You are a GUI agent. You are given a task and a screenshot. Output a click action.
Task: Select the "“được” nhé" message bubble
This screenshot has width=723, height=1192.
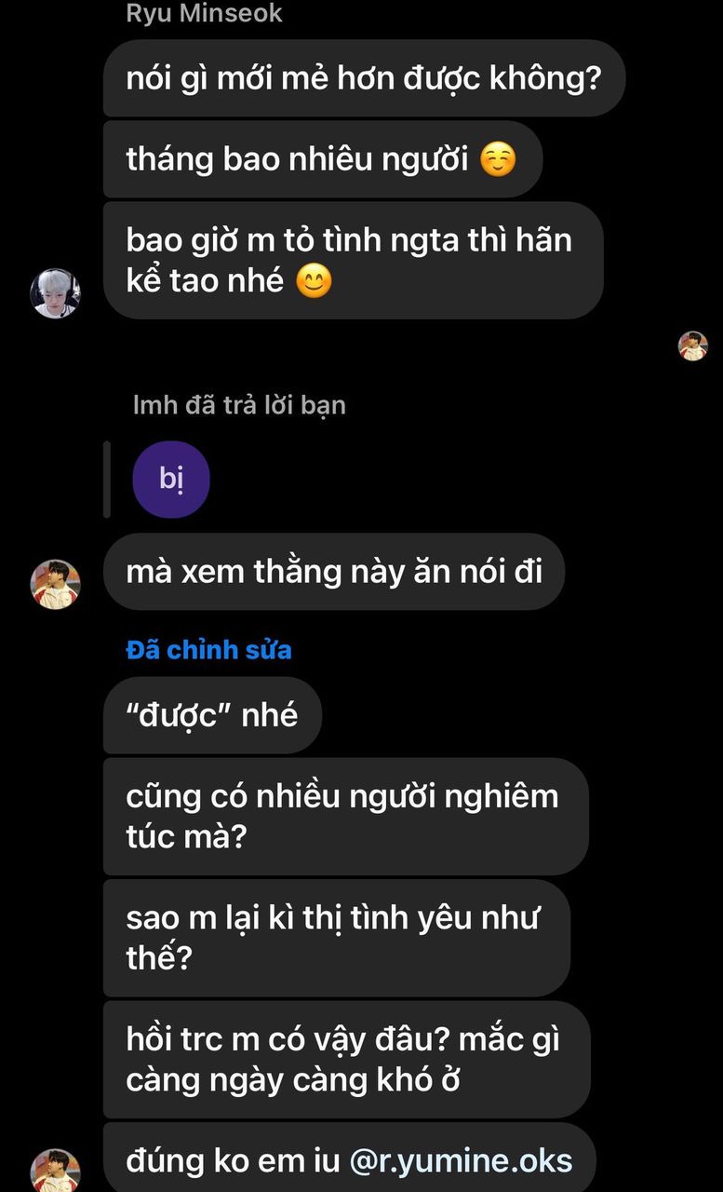[x=212, y=715]
